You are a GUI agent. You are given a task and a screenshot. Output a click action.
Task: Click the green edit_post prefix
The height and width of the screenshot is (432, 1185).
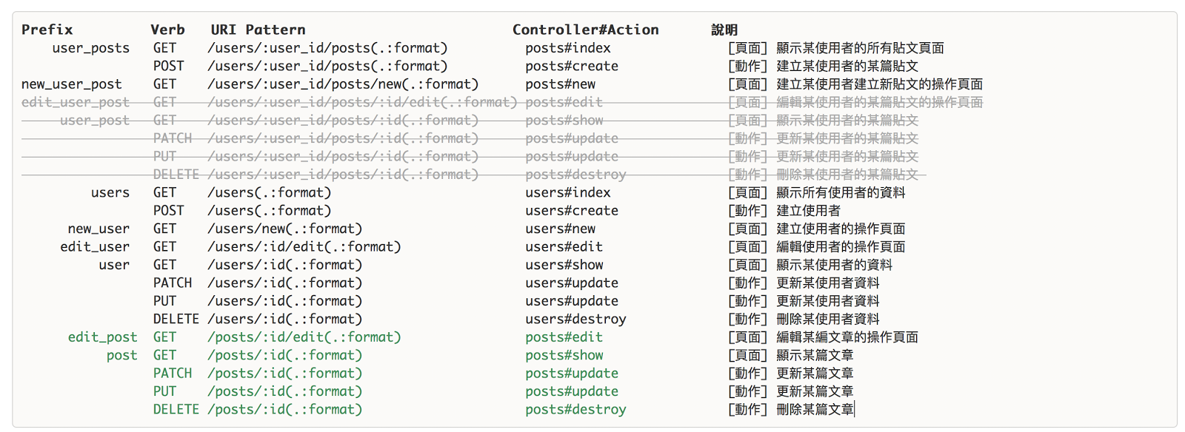(x=102, y=337)
